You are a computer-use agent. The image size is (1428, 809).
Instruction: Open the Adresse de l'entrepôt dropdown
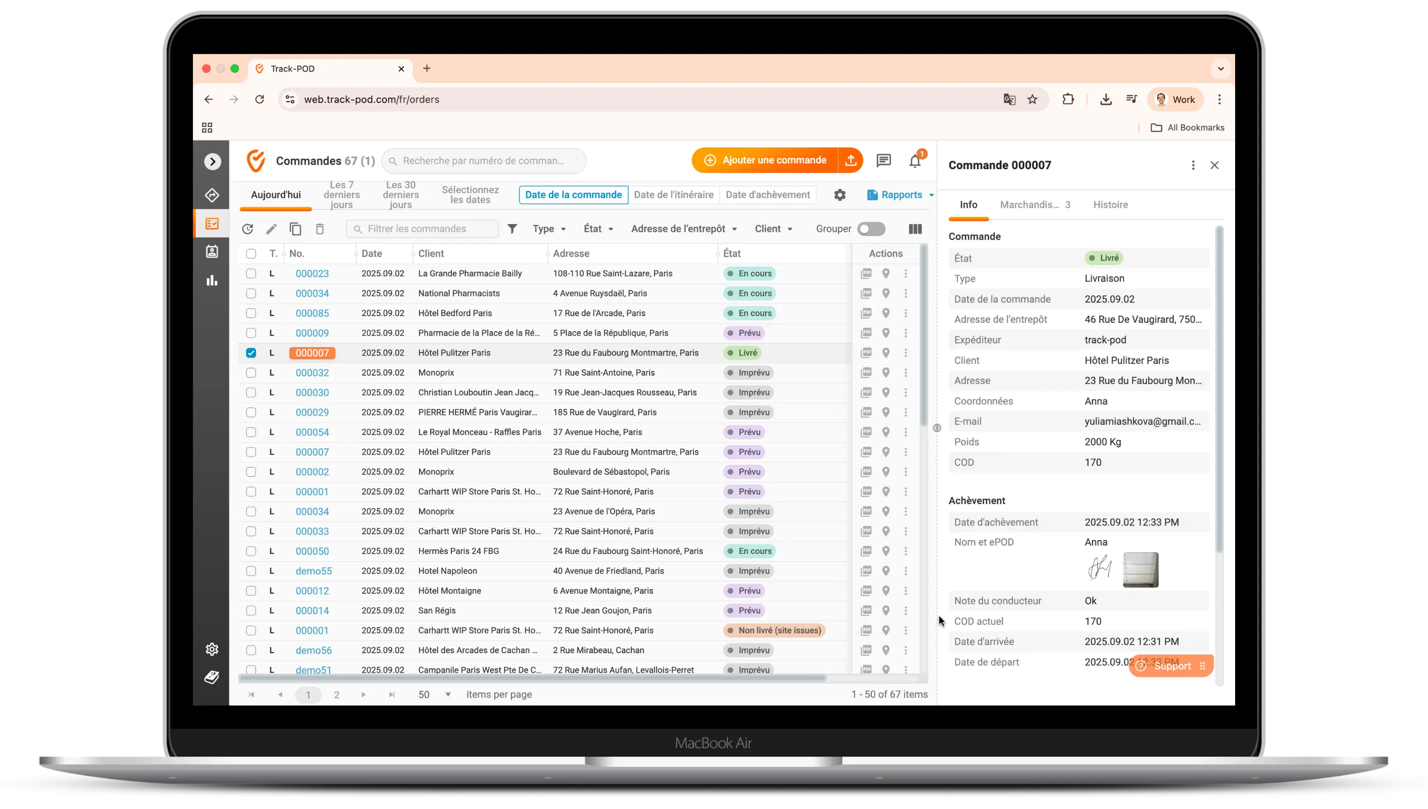684,229
